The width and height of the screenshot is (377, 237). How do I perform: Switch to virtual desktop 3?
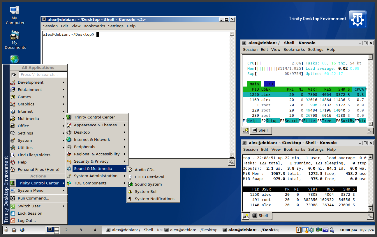[81, 230]
